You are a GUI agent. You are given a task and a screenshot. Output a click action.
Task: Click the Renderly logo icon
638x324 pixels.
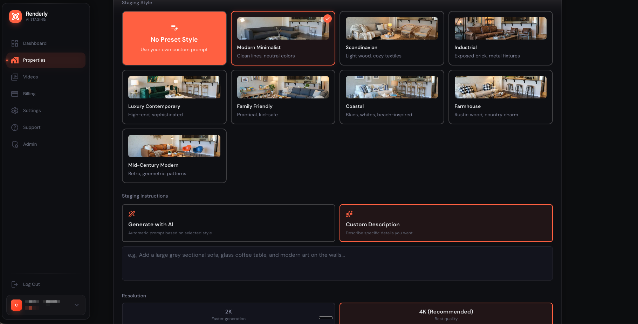[x=15, y=16]
